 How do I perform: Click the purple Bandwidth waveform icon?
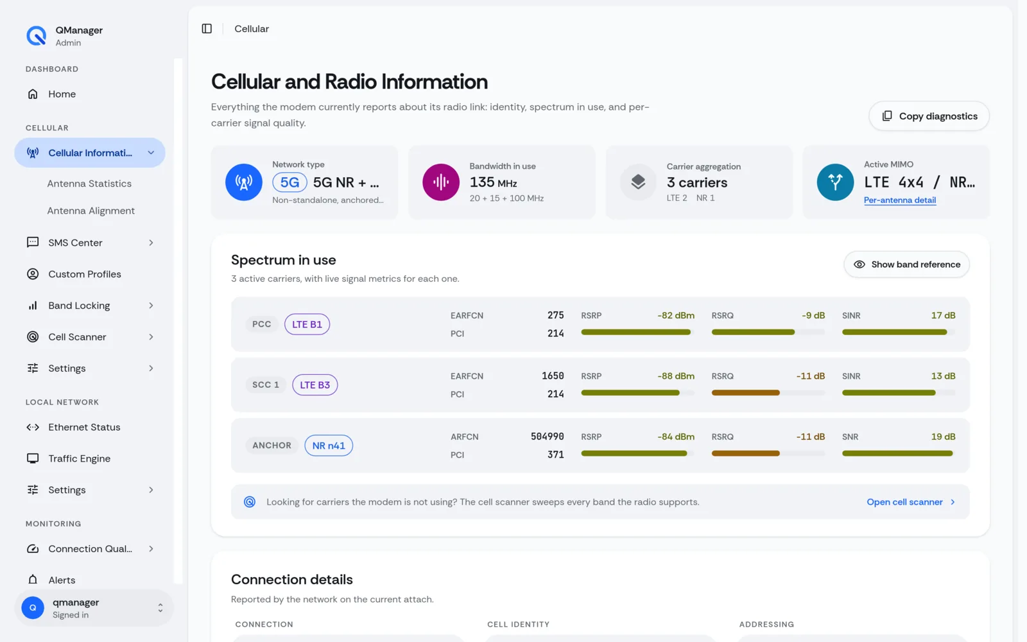click(x=441, y=182)
